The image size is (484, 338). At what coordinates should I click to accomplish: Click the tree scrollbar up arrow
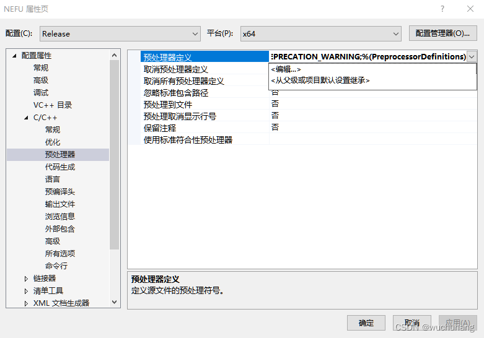point(114,55)
